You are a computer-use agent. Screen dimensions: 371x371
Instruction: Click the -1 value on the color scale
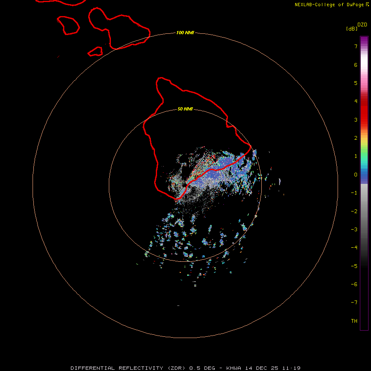tap(354, 193)
